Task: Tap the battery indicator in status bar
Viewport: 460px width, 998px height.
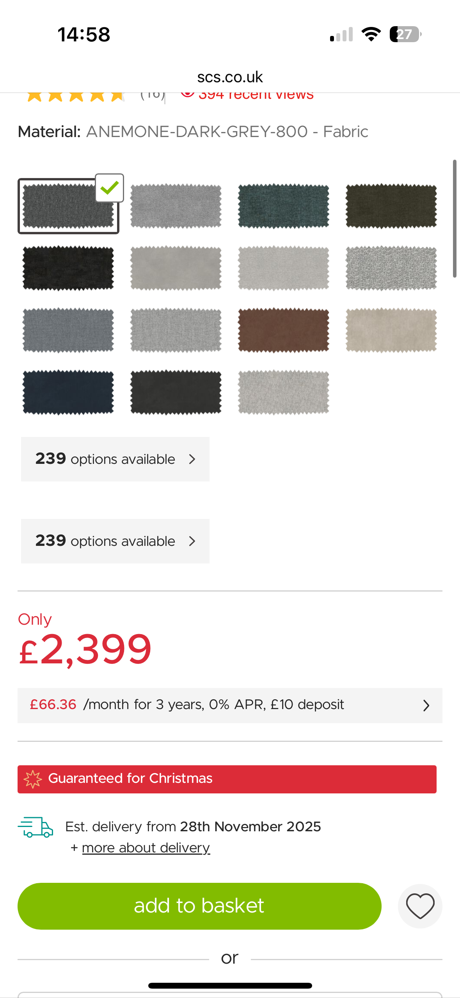Action: click(x=405, y=34)
